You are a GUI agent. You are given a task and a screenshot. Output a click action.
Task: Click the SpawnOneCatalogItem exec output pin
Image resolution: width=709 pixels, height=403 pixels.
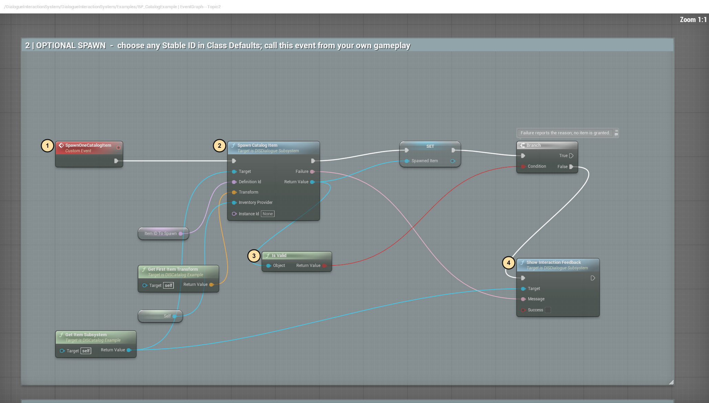point(116,161)
